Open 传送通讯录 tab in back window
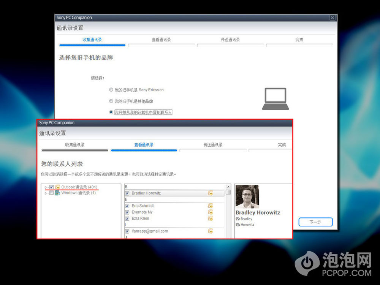 click(x=230, y=40)
